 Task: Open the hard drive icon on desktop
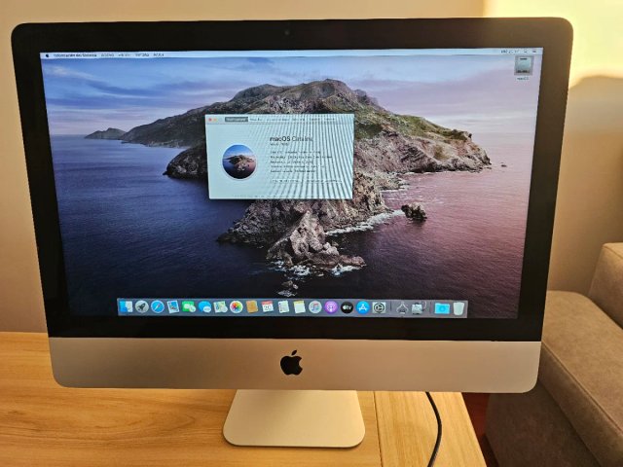[x=524, y=65]
